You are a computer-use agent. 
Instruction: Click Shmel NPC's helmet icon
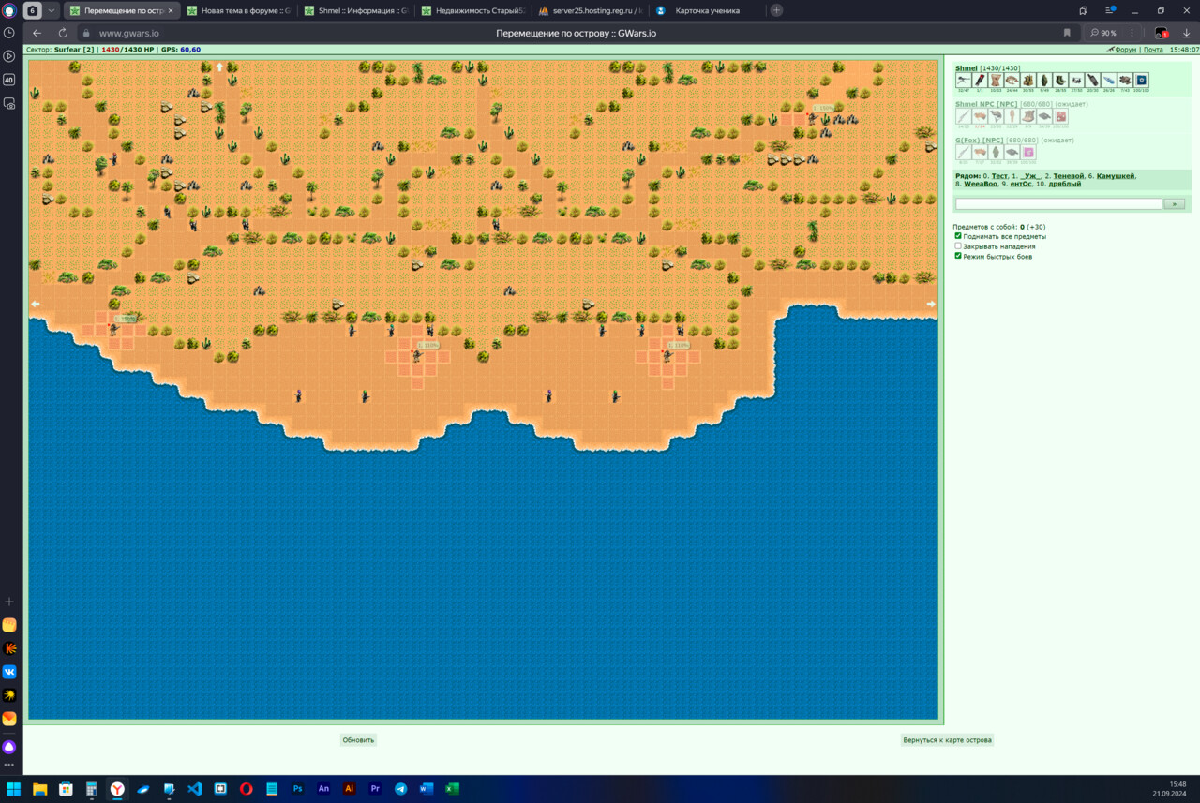tap(996, 116)
